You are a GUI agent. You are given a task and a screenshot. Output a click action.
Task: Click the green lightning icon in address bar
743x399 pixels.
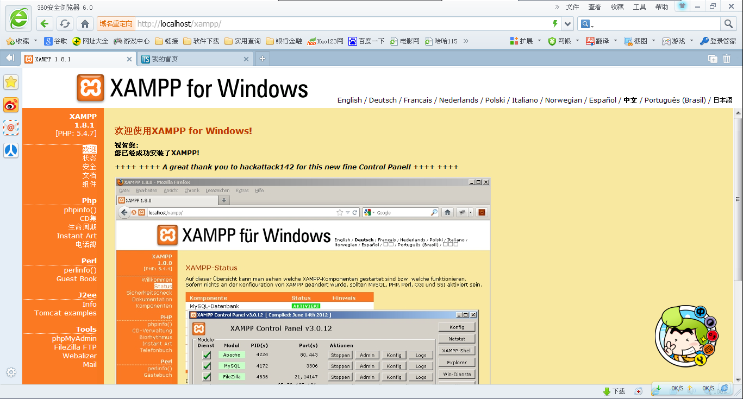(x=555, y=24)
